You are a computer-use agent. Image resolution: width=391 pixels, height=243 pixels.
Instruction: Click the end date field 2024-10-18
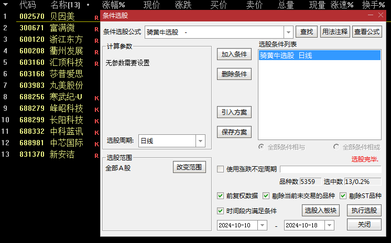[x=305, y=225]
